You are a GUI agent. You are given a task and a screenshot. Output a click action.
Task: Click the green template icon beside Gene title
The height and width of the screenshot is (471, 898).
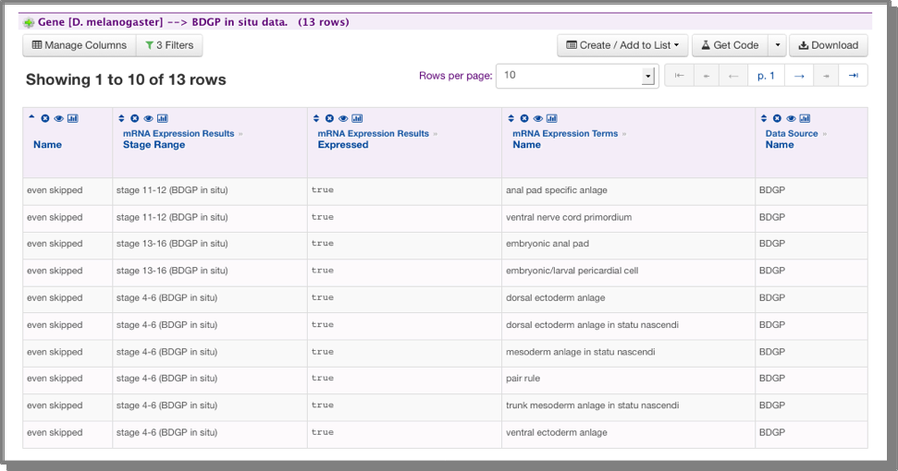[x=29, y=23]
